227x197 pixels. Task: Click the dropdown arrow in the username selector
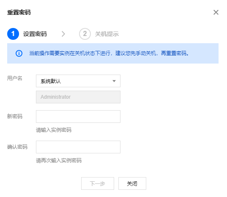pyautogui.click(x=114, y=81)
